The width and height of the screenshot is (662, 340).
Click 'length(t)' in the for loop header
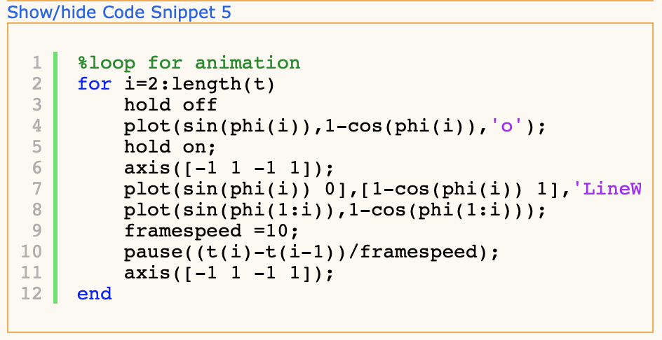pyautogui.click(x=223, y=84)
